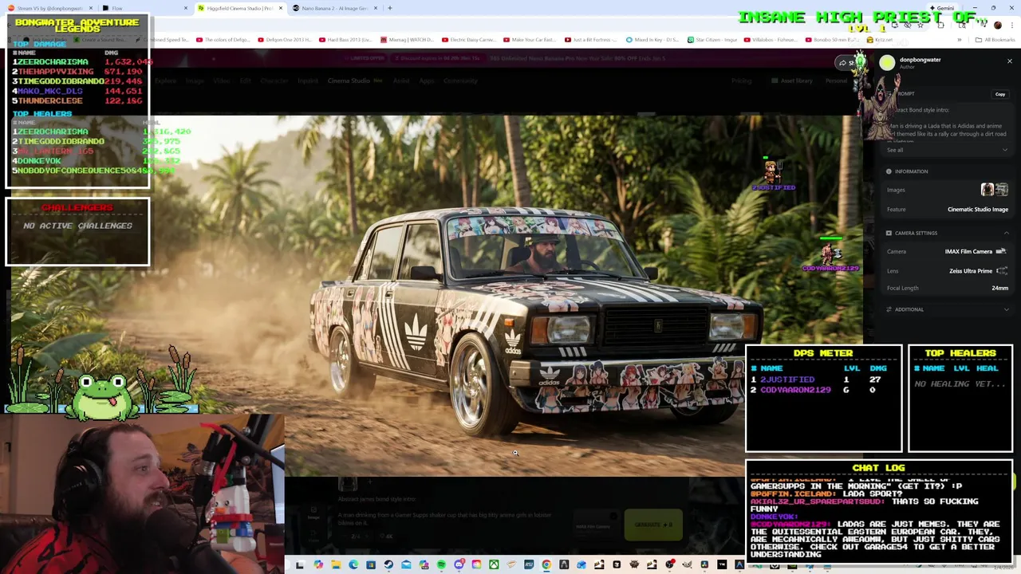Click 'Zeiss Ultra Prime' lens text
The height and width of the screenshot is (574, 1021).
click(x=971, y=271)
